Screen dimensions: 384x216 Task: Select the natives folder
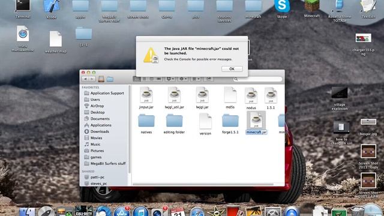[x=146, y=124]
